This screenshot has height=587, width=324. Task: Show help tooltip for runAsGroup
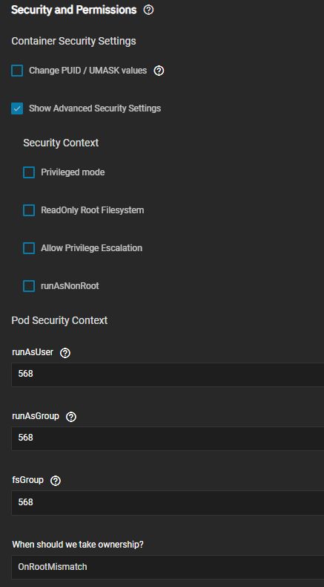[x=71, y=417]
